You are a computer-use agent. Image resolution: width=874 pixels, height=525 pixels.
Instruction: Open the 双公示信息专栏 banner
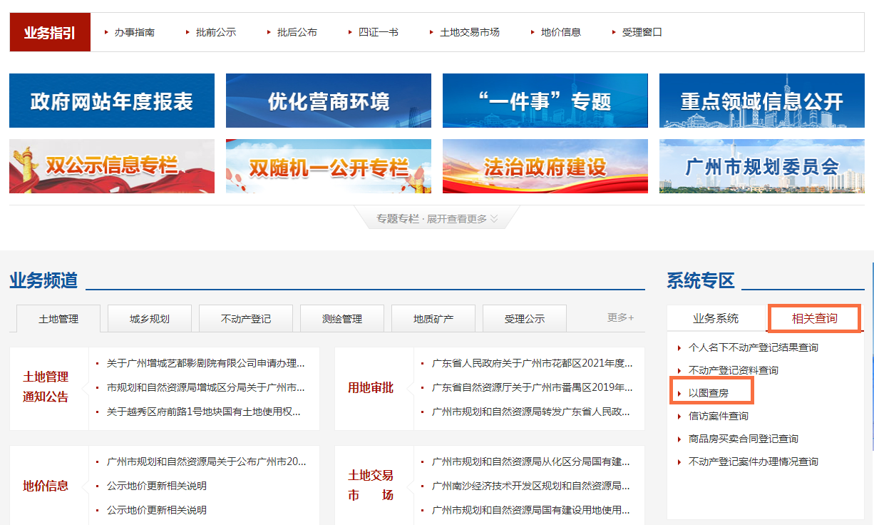(112, 166)
